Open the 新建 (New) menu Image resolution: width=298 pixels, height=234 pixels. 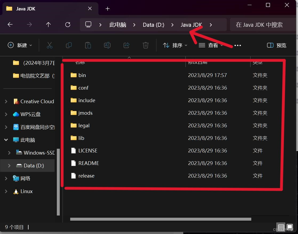pyautogui.click(x=20, y=45)
